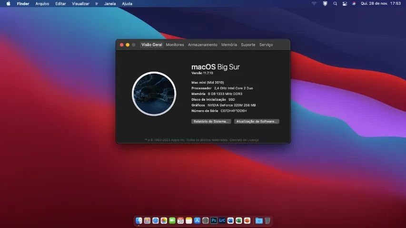
Task: Click the Wi-Fi status icon
Action: click(x=314, y=4)
